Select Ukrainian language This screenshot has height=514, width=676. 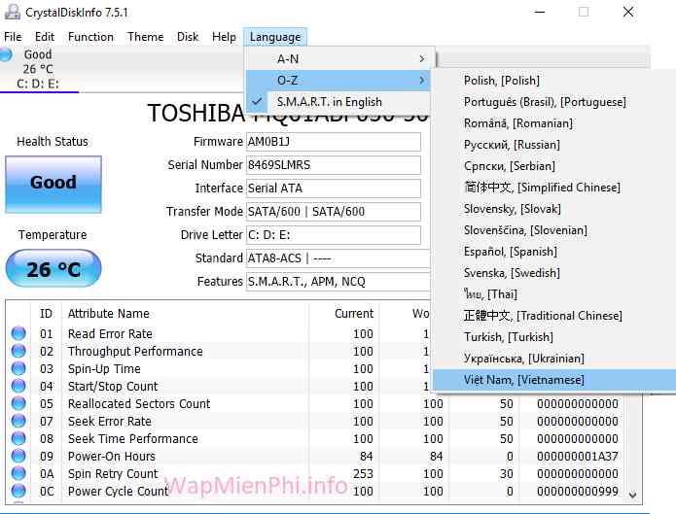point(554,358)
